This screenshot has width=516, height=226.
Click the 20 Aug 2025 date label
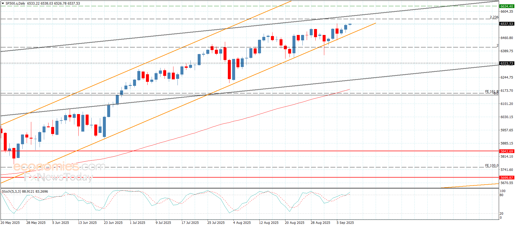295,223
